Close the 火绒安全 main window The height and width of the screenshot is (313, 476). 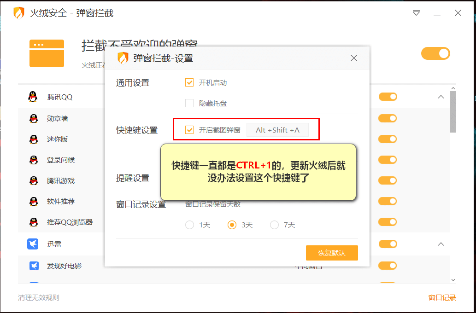pos(458,13)
